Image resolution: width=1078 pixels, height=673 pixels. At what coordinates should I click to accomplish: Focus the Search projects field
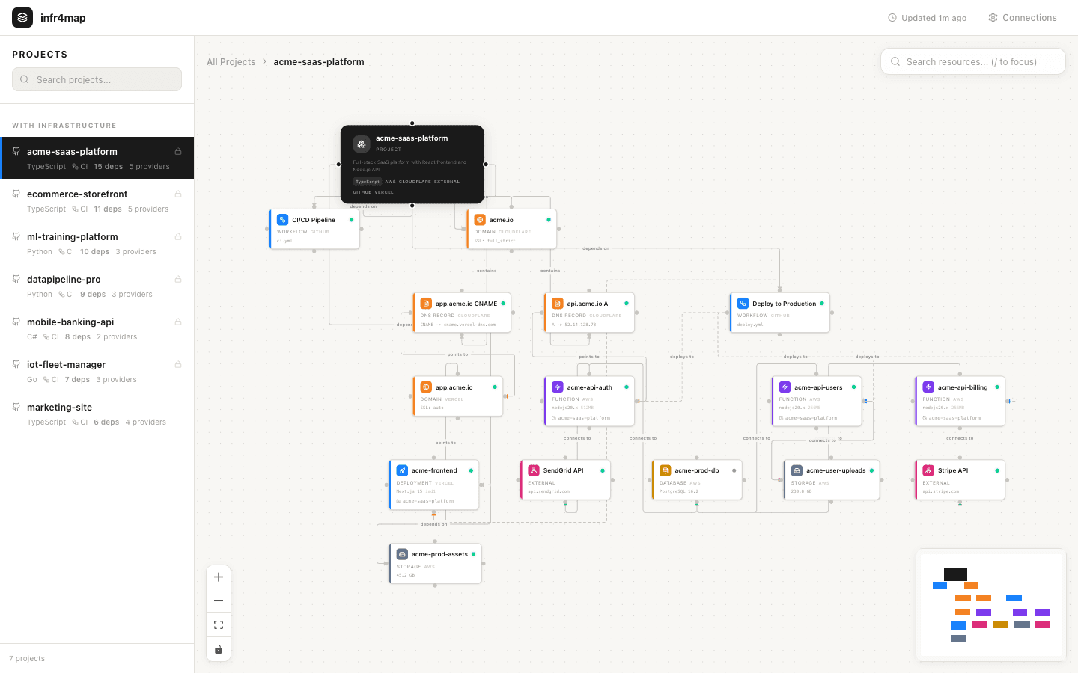pos(97,79)
